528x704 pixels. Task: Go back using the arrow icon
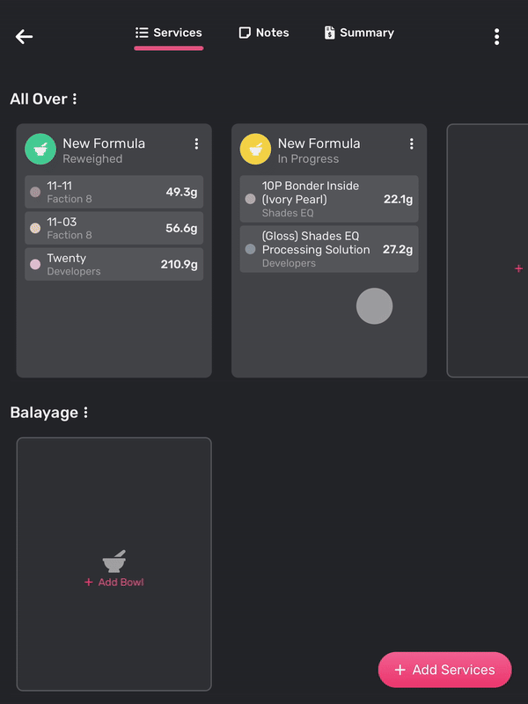pyautogui.click(x=24, y=36)
